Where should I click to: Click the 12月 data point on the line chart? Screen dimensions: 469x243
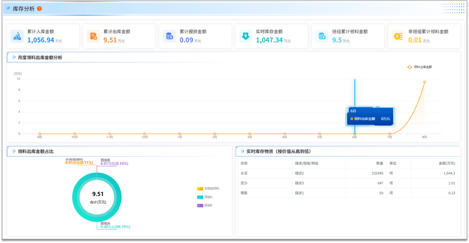[x=144, y=134]
